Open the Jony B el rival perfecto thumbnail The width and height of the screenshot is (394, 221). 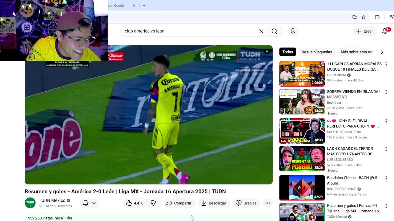[x=302, y=131]
